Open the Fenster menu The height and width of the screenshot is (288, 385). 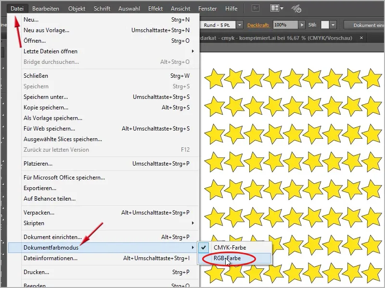(x=207, y=9)
